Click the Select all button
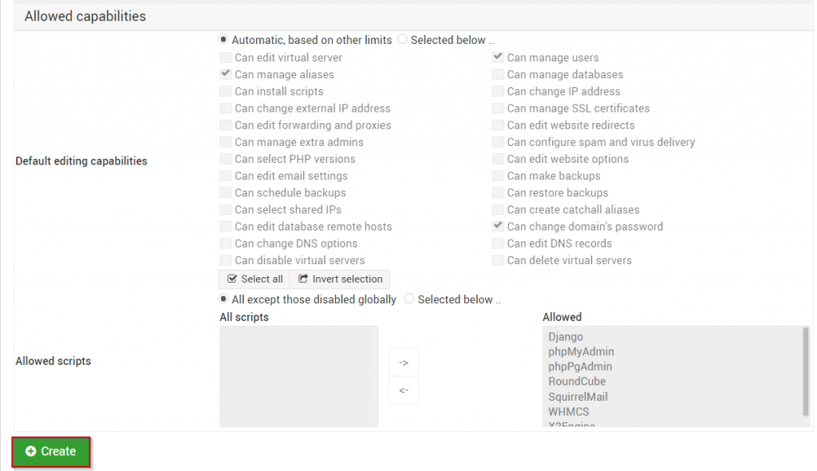Image resolution: width=817 pixels, height=471 pixels. coord(255,279)
